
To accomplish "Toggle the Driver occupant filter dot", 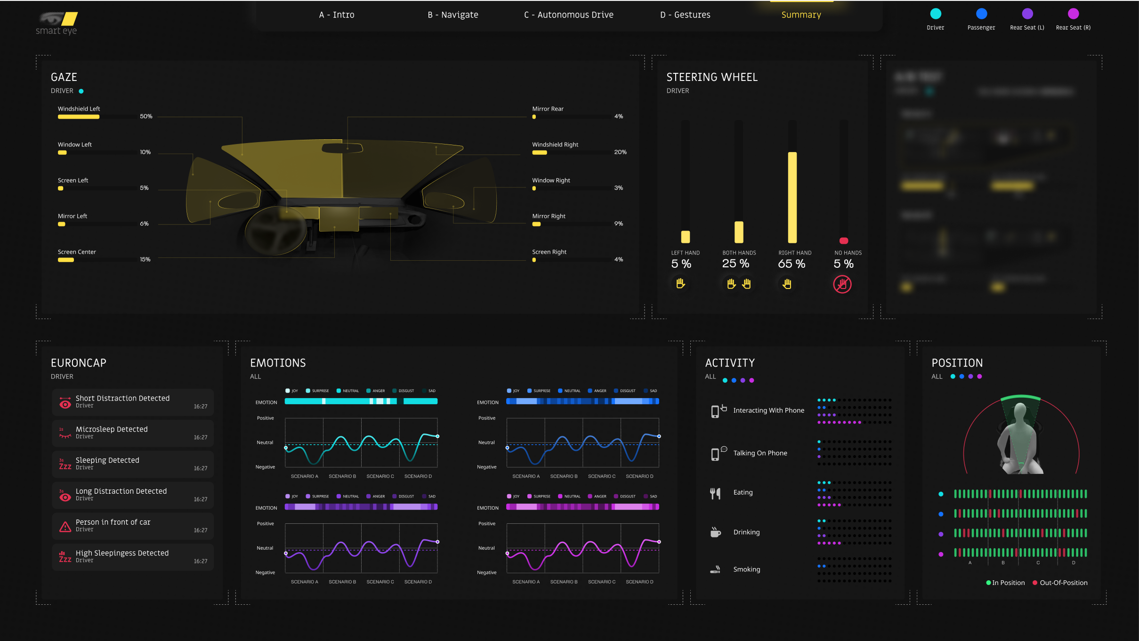I will (935, 14).
